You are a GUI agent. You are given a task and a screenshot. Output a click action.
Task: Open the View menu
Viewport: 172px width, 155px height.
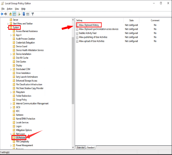(x=17, y=9)
